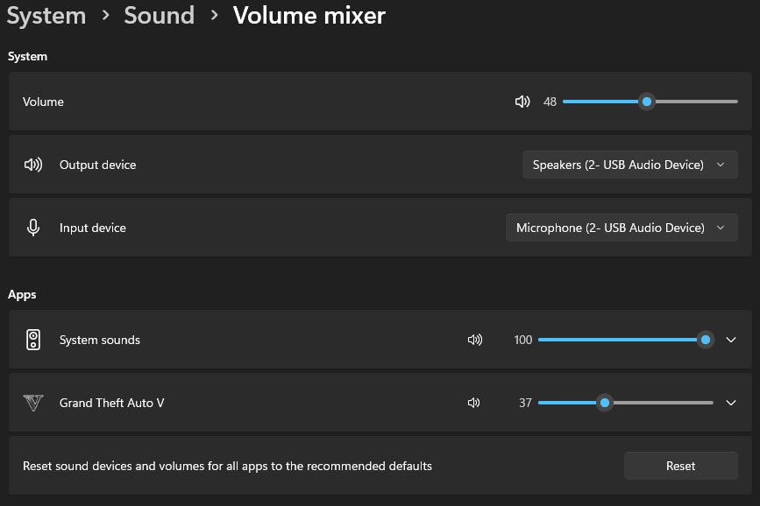Click the Input device microphone icon

click(33, 228)
